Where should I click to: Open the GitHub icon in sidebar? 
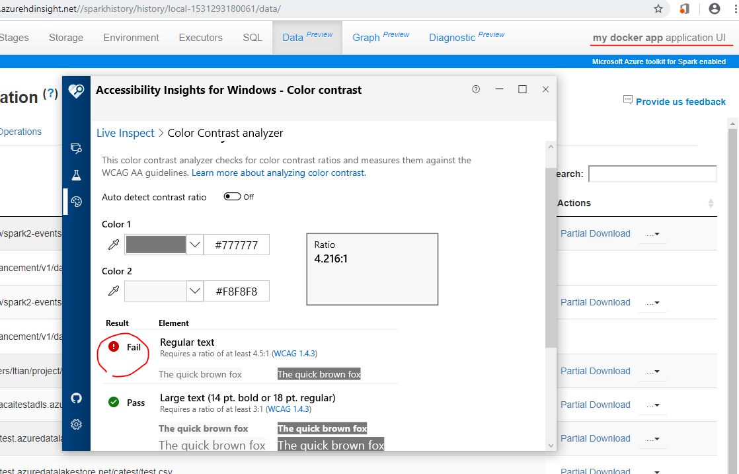pos(76,398)
